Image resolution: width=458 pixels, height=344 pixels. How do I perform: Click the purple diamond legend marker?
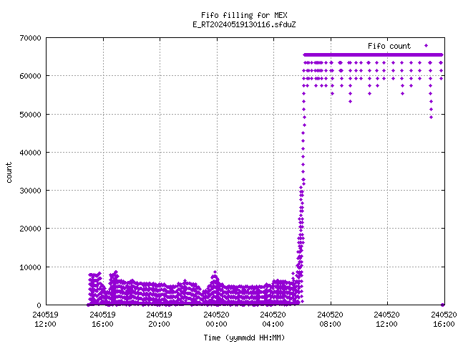pyautogui.click(x=427, y=46)
